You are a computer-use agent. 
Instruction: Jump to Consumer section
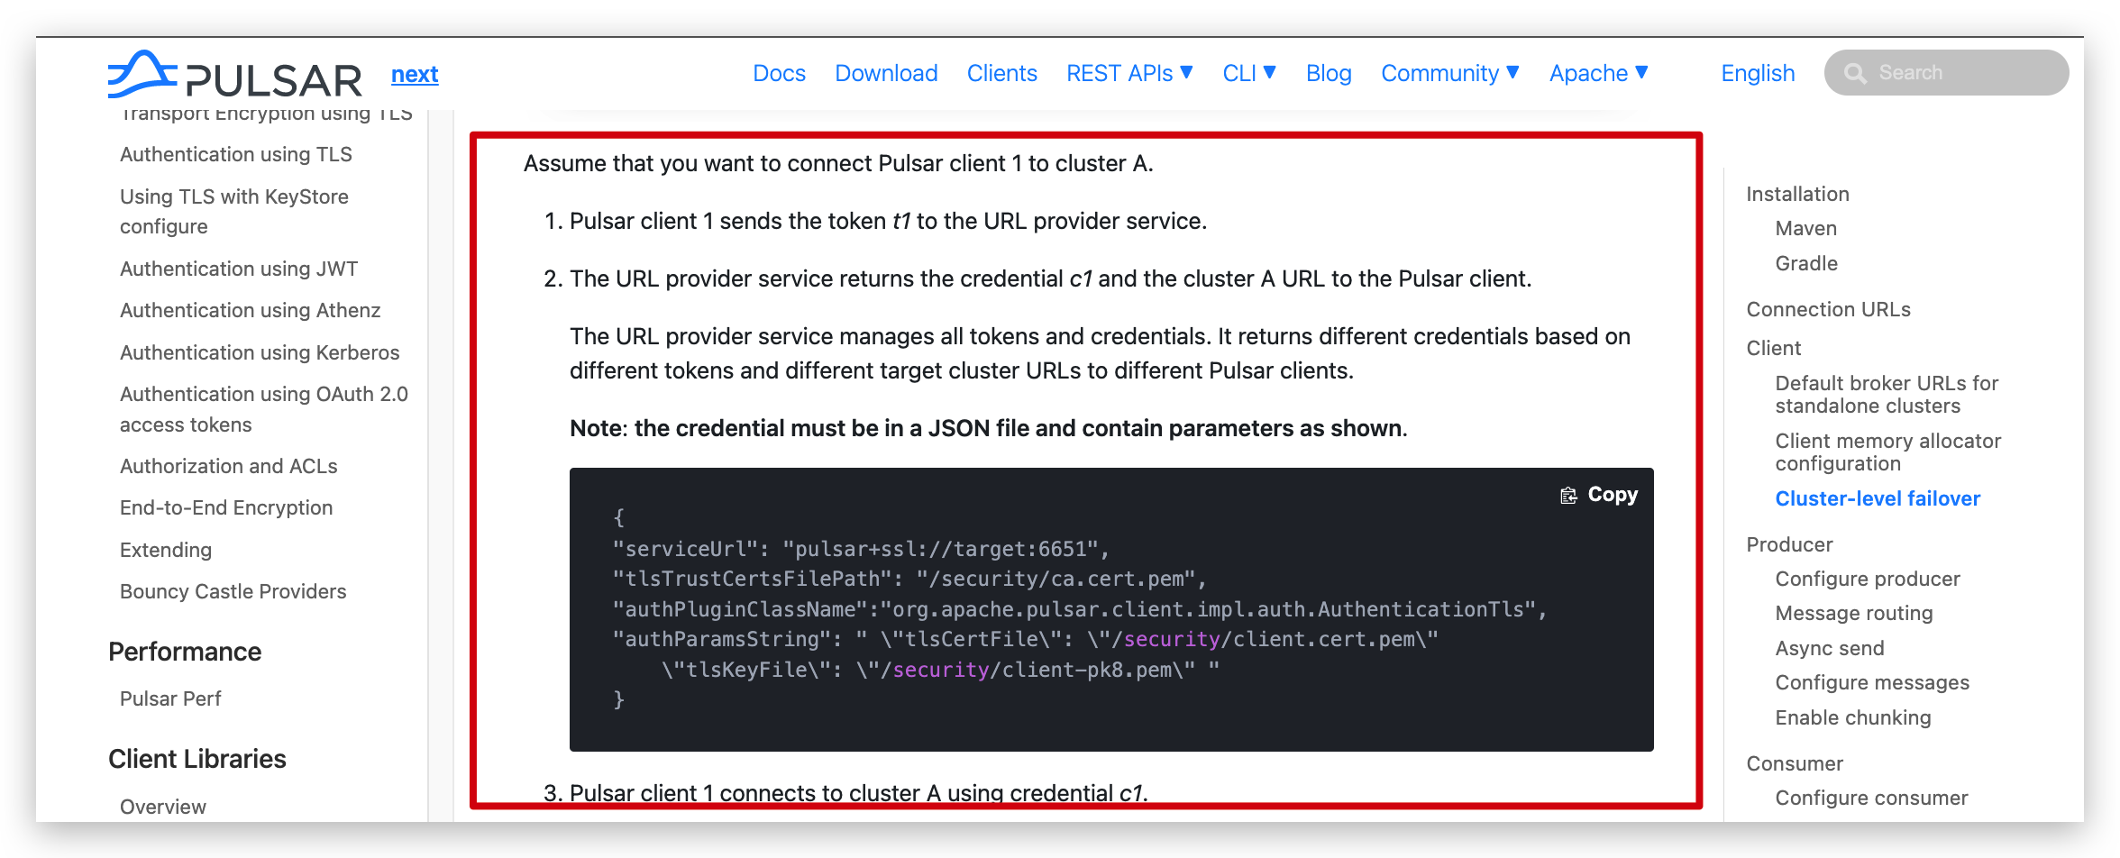tap(1794, 763)
